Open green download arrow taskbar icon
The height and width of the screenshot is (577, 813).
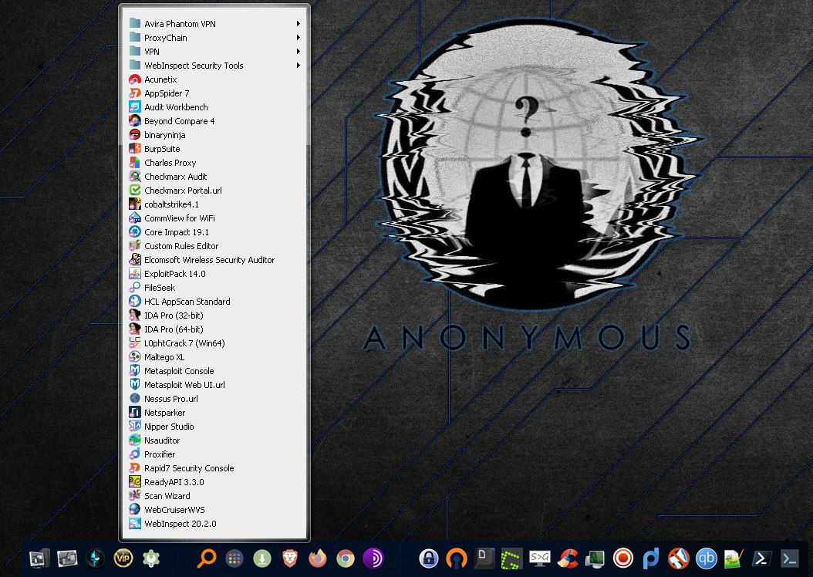(x=262, y=558)
